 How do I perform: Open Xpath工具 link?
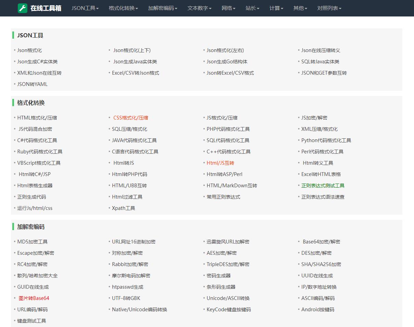(x=123, y=208)
